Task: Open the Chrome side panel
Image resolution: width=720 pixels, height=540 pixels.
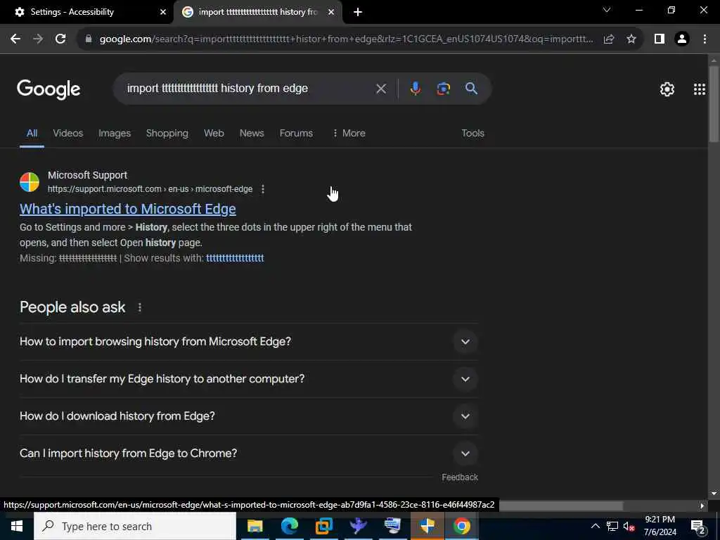Action: pos(660,39)
